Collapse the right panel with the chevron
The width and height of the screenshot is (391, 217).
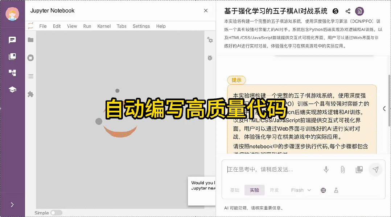pos(384,108)
